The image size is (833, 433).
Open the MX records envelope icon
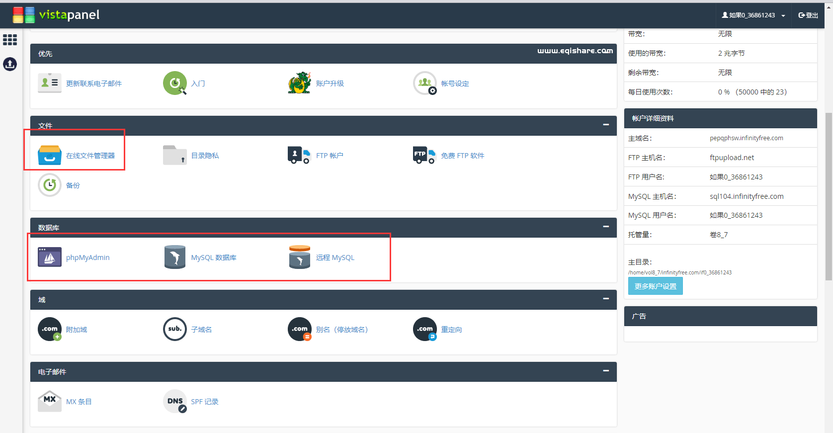click(x=50, y=401)
